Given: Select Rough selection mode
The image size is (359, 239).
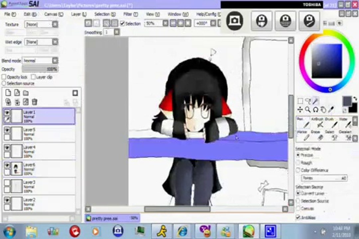Looking at the screenshot, I should [x=298, y=163].
